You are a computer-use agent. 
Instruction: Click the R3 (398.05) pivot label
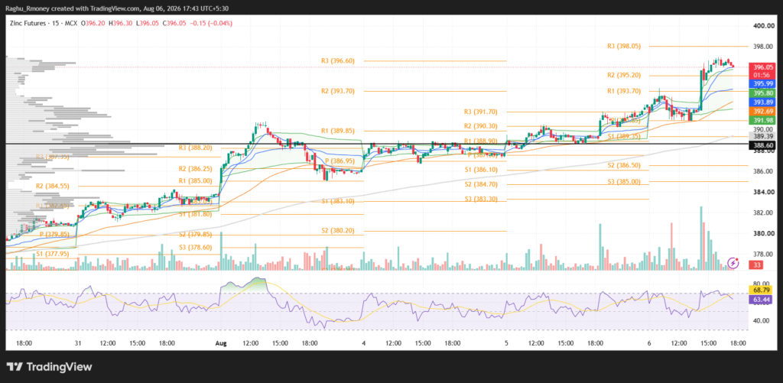pos(624,46)
